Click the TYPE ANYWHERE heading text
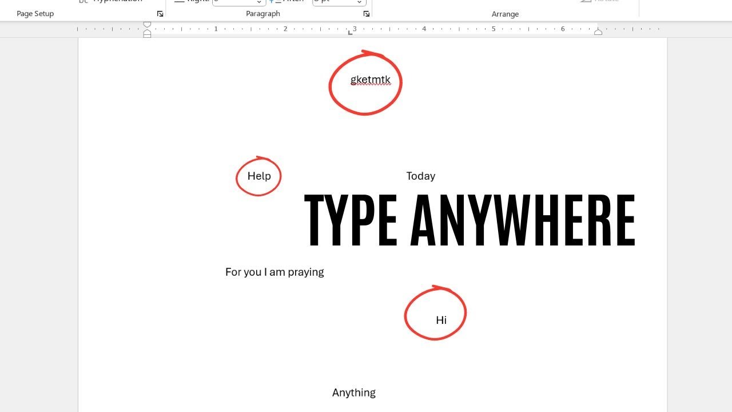The width and height of the screenshot is (732, 412). (470, 220)
